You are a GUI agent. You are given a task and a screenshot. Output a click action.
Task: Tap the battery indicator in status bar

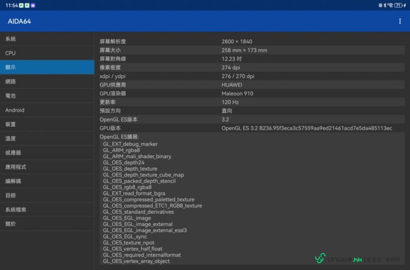click(x=398, y=5)
